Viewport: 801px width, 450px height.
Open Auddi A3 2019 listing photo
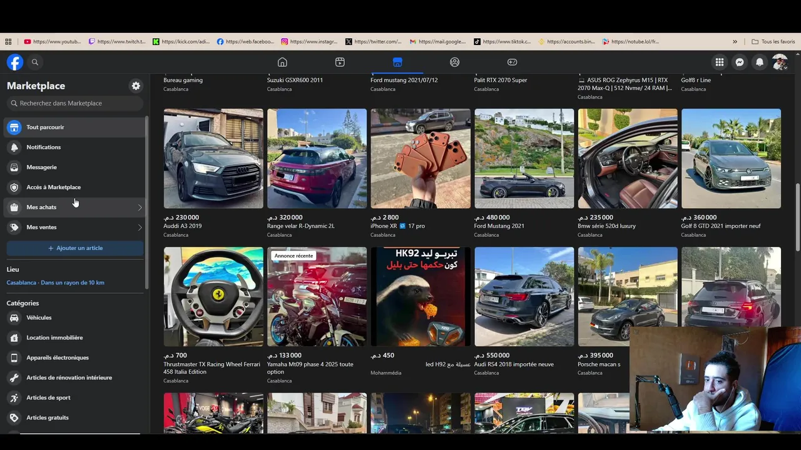213,159
